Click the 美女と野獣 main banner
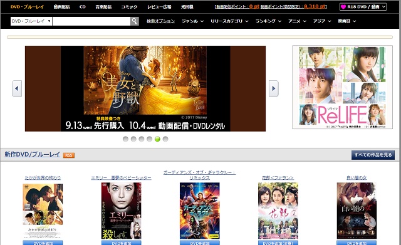 tap(145, 88)
